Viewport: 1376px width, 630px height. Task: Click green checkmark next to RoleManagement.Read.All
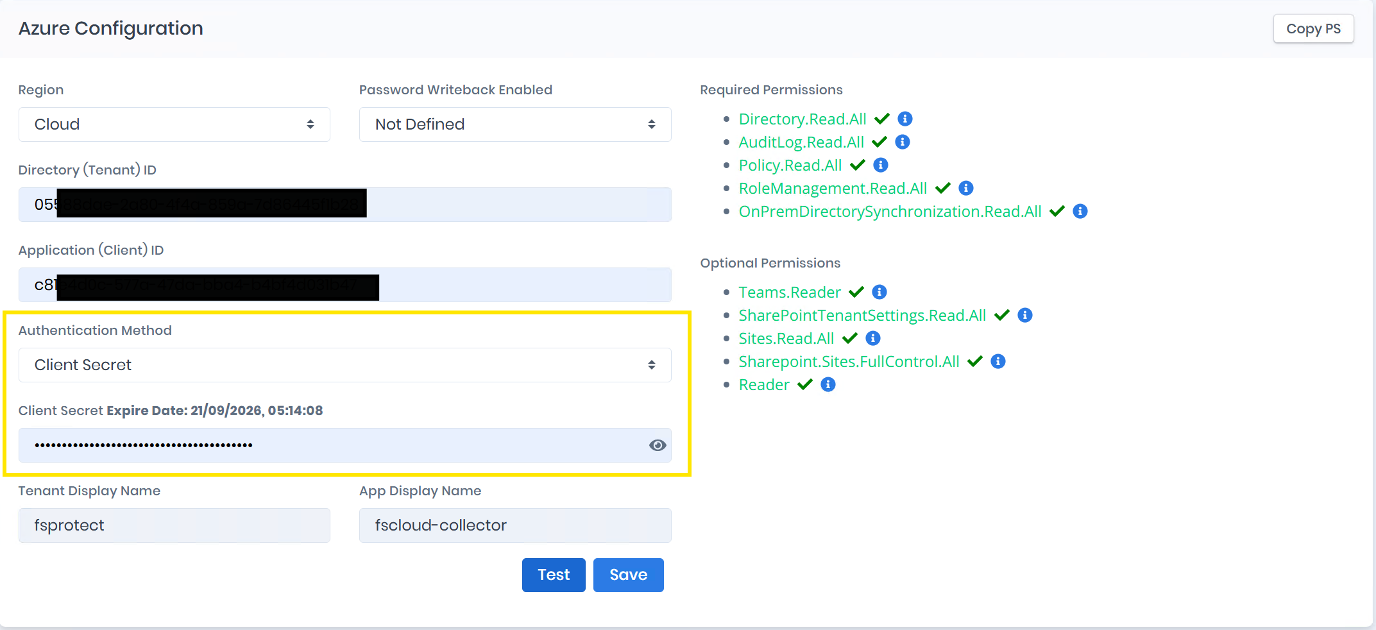[943, 188]
